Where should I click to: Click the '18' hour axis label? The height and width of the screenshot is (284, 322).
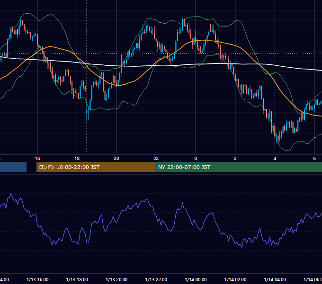[x=77, y=159]
